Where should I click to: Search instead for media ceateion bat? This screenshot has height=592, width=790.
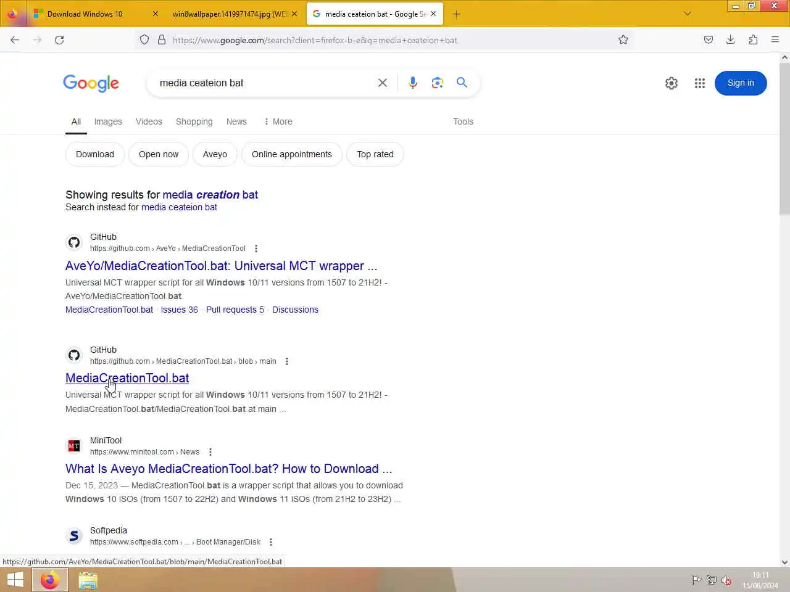pos(179,207)
